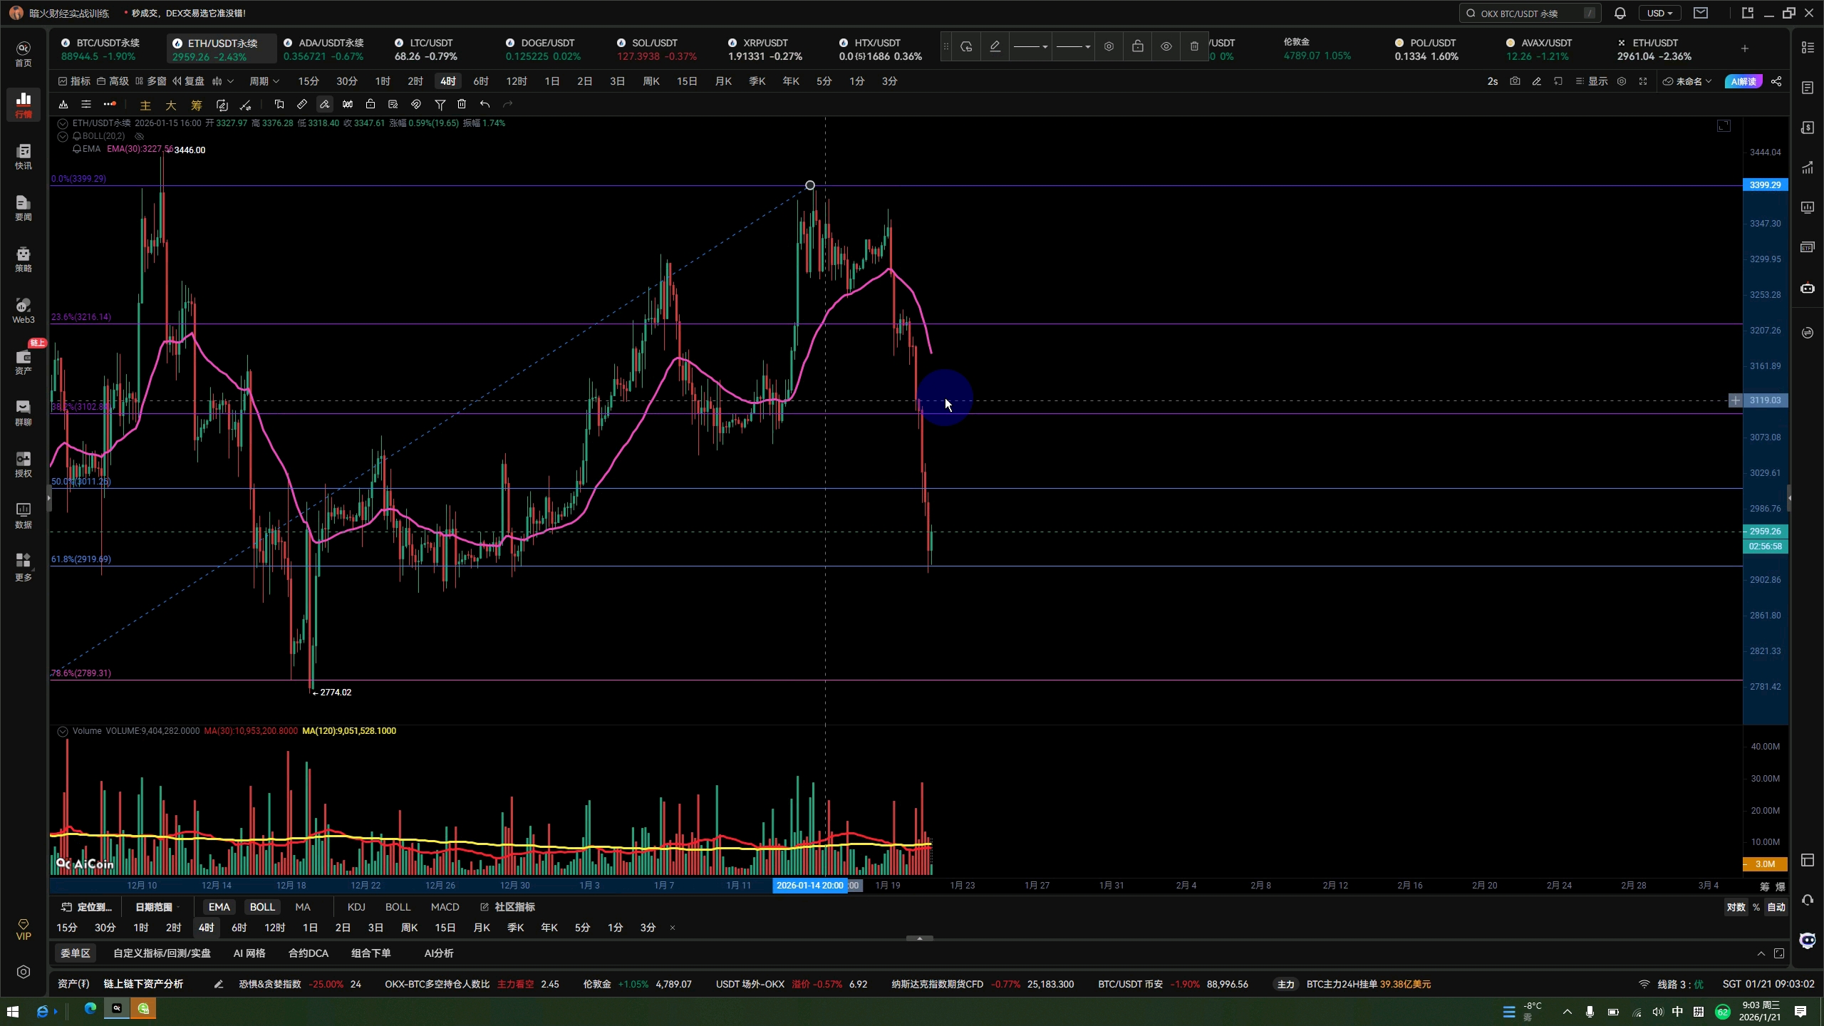Open 快讯 news in left sidebar

tap(24, 156)
